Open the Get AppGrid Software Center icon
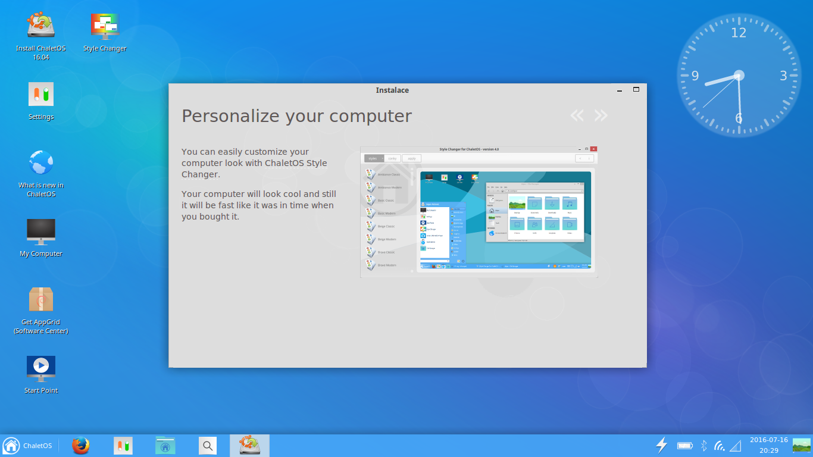Screen dimensions: 813x457 [x=41, y=310]
